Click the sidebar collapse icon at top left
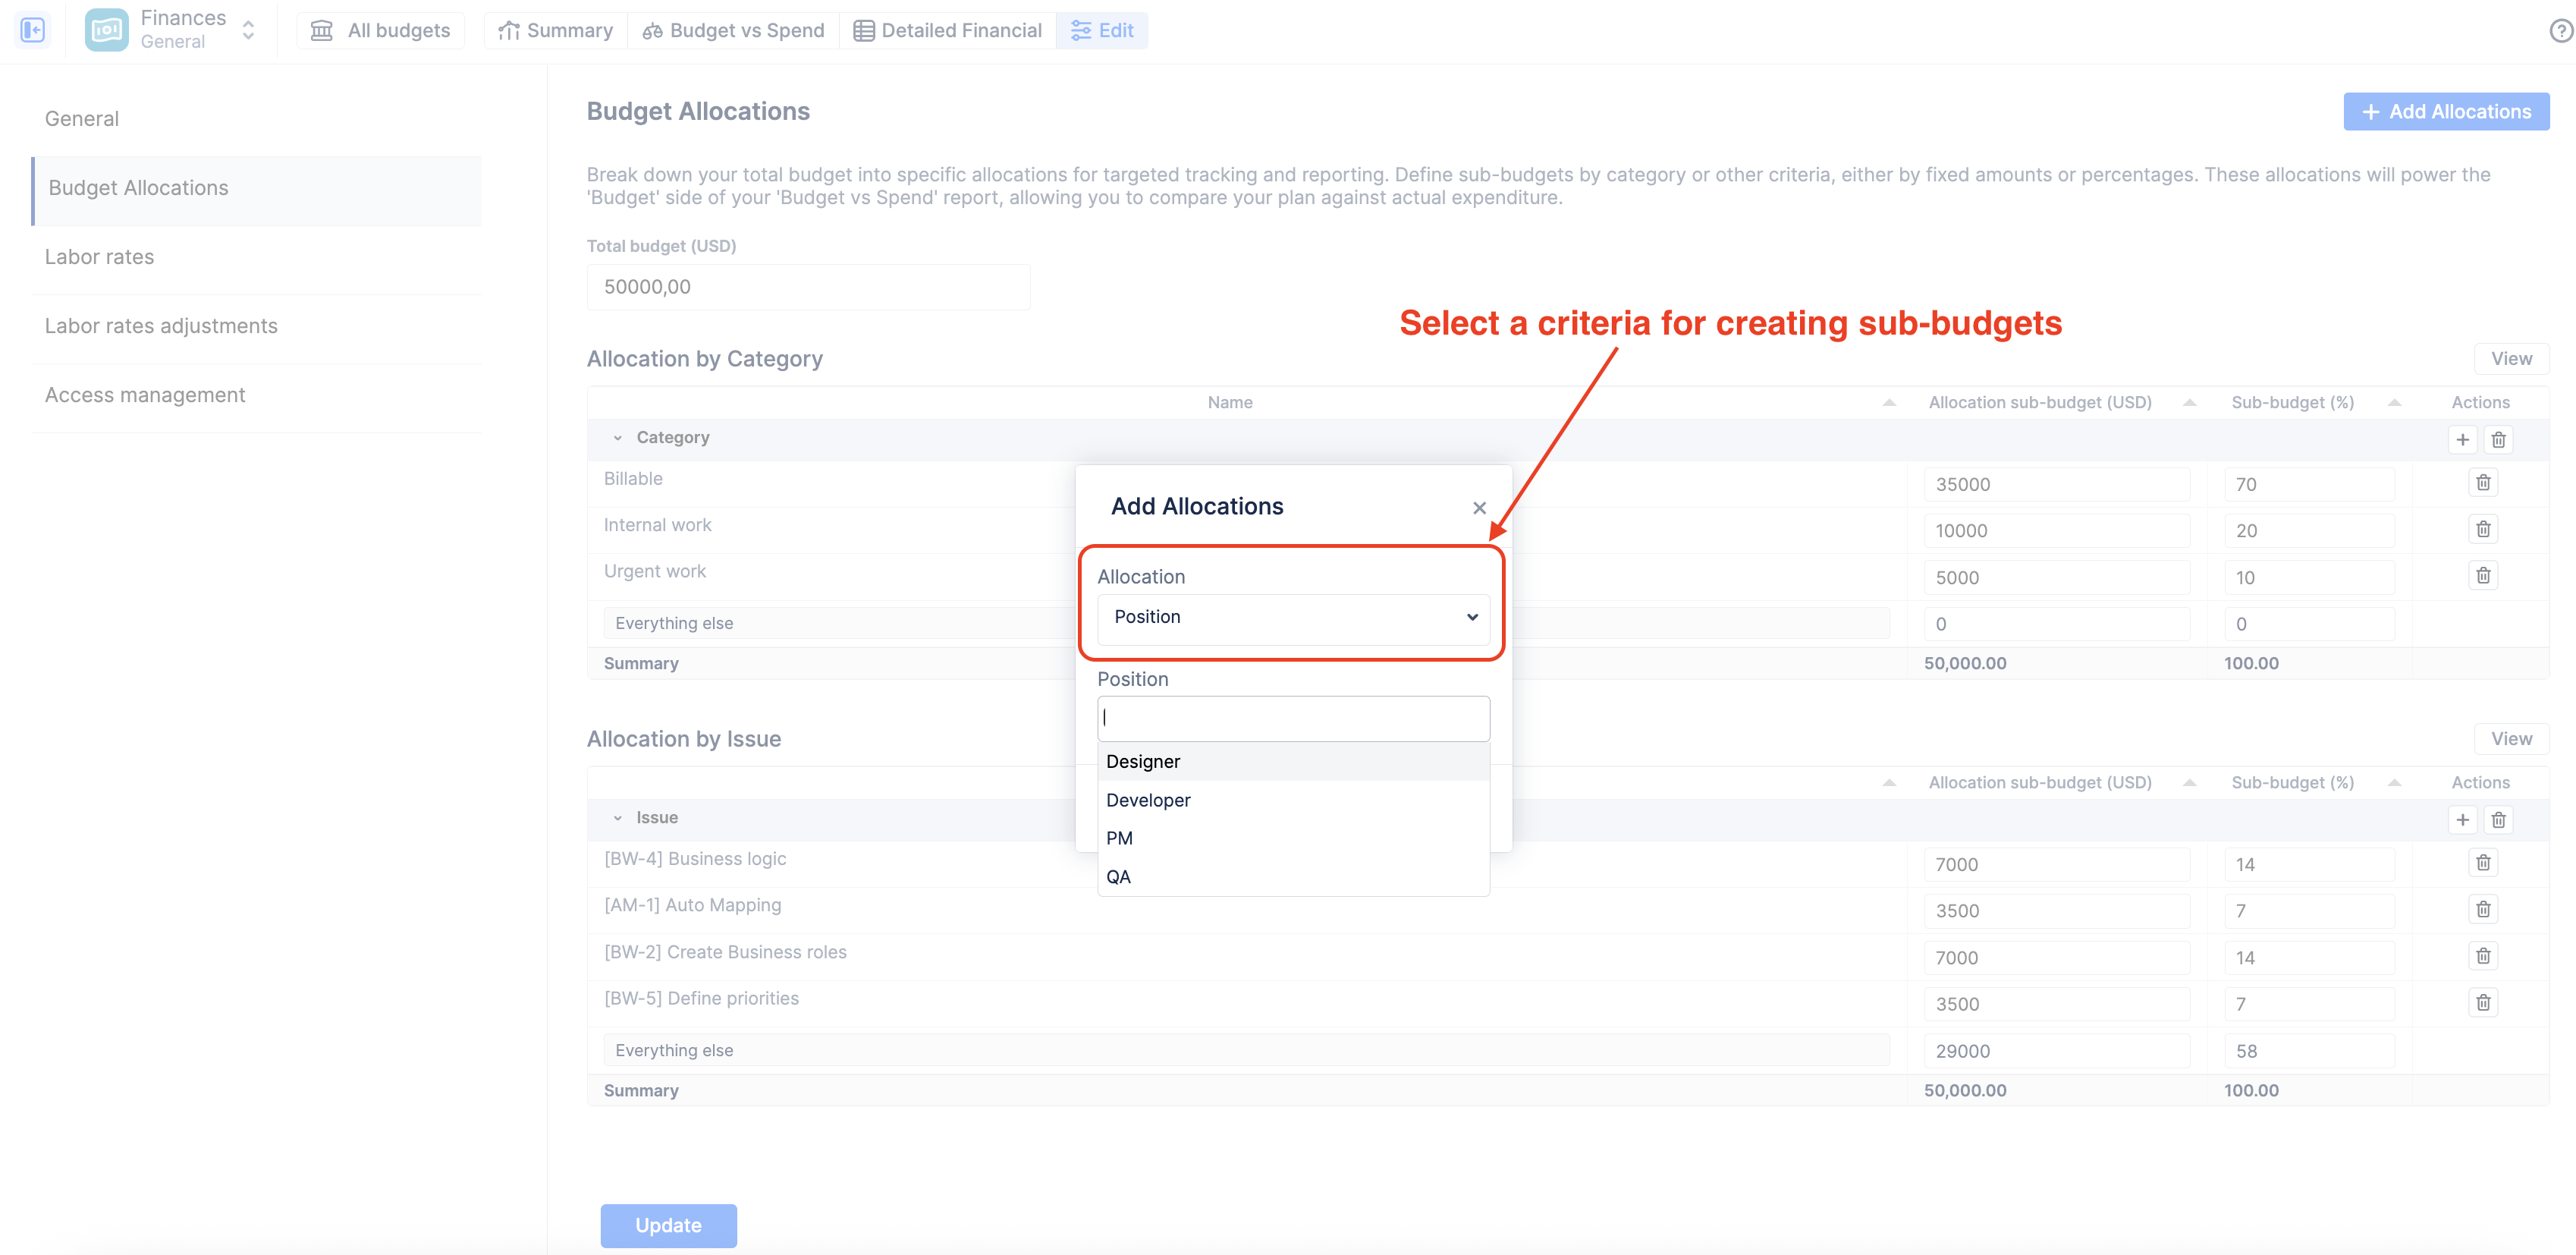This screenshot has height=1255, width=2576. (32, 30)
